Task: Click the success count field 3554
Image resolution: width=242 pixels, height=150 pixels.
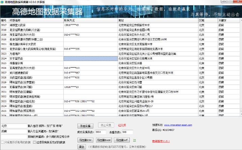Action: (x=100, y=132)
